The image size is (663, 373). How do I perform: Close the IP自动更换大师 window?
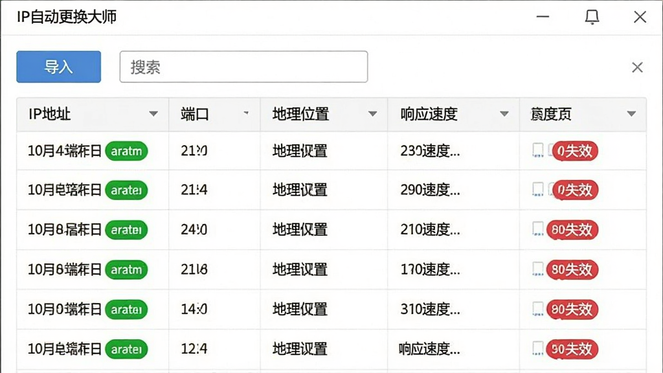click(640, 17)
